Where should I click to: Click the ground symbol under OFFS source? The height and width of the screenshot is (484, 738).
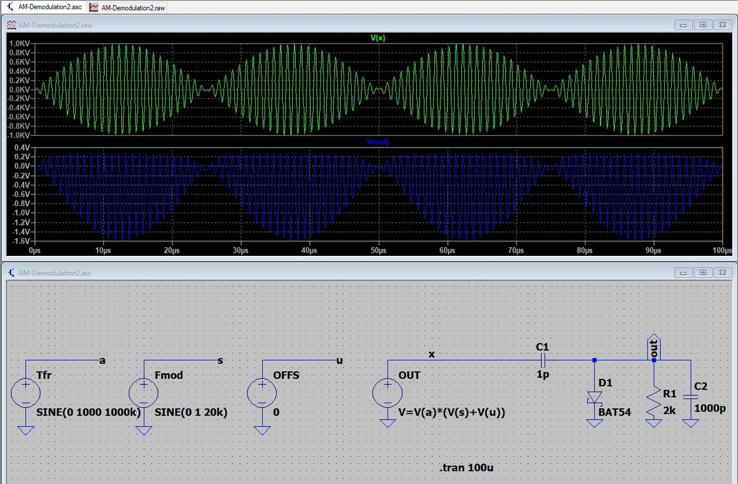262,429
